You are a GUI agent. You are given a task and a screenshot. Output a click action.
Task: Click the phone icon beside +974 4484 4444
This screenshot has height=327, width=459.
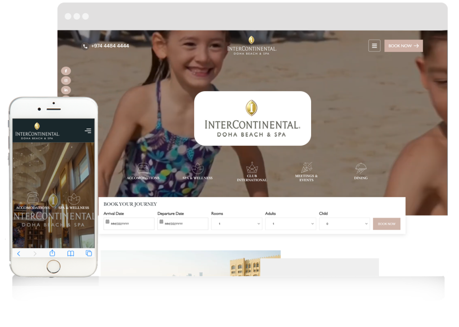pos(85,46)
